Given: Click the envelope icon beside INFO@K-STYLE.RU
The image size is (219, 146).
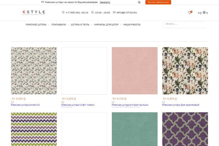Looking at the screenshot, I should click(114, 12).
